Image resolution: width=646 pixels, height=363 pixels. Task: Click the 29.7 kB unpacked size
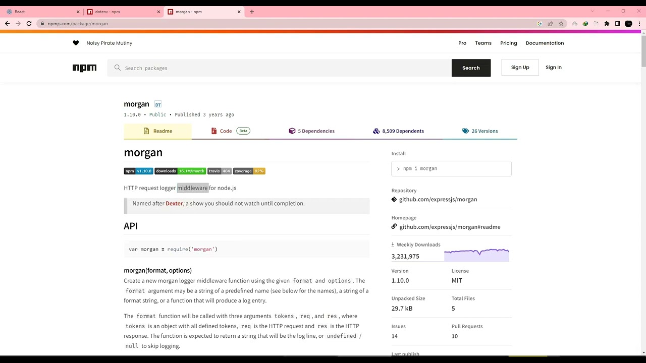click(402, 309)
